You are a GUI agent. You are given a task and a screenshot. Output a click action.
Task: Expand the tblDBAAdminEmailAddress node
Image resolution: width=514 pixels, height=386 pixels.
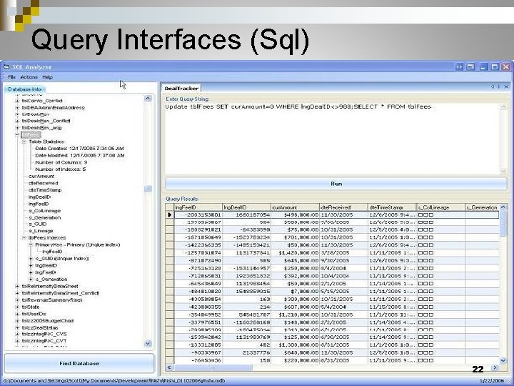[x=17, y=108]
